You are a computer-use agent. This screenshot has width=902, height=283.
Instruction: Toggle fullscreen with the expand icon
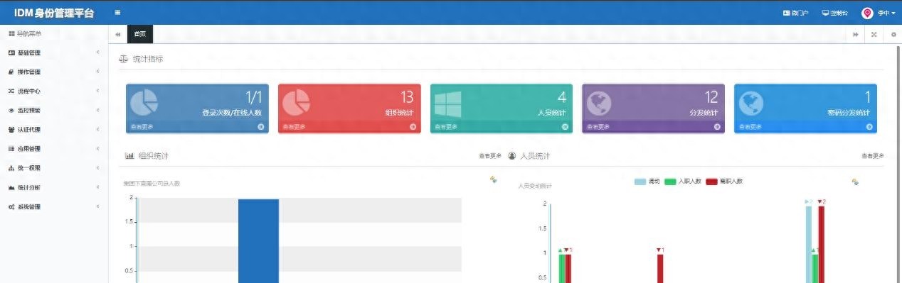874,34
